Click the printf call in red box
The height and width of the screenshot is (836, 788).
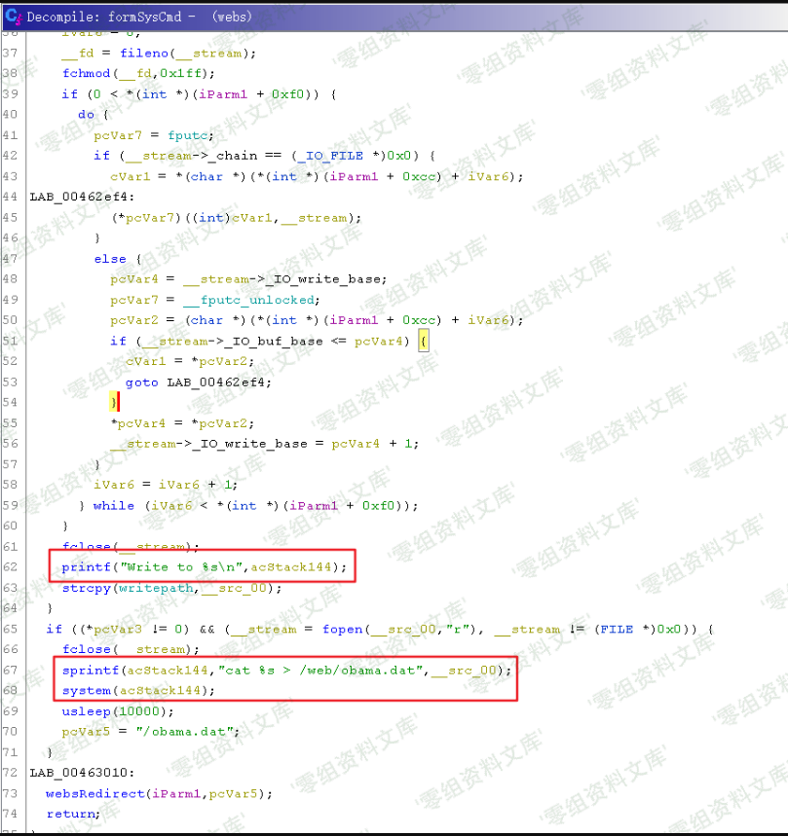point(85,566)
